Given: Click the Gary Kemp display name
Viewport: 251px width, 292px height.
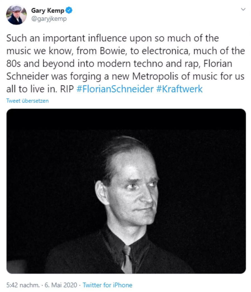Looking at the screenshot, I should pyautogui.click(x=48, y=11).
